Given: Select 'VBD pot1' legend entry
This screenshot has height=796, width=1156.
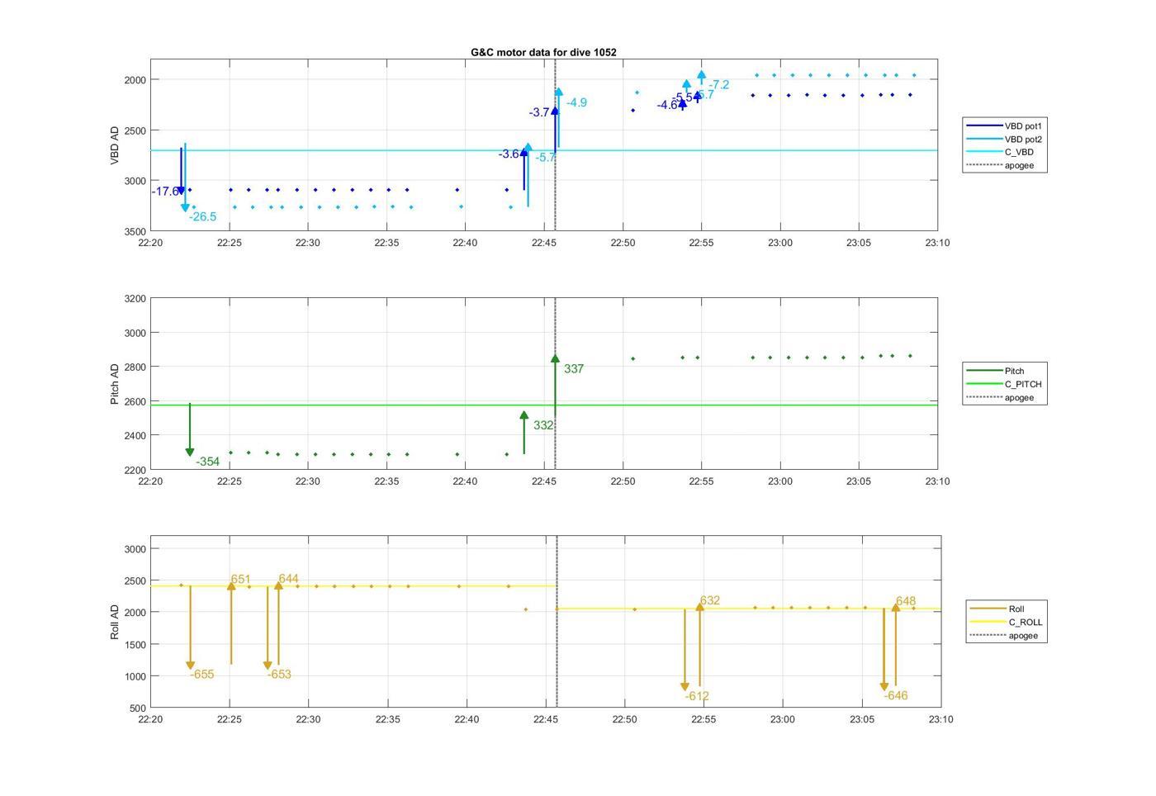Looking at the screenshot, I should pyautogui.click(x=1005, y=126).
